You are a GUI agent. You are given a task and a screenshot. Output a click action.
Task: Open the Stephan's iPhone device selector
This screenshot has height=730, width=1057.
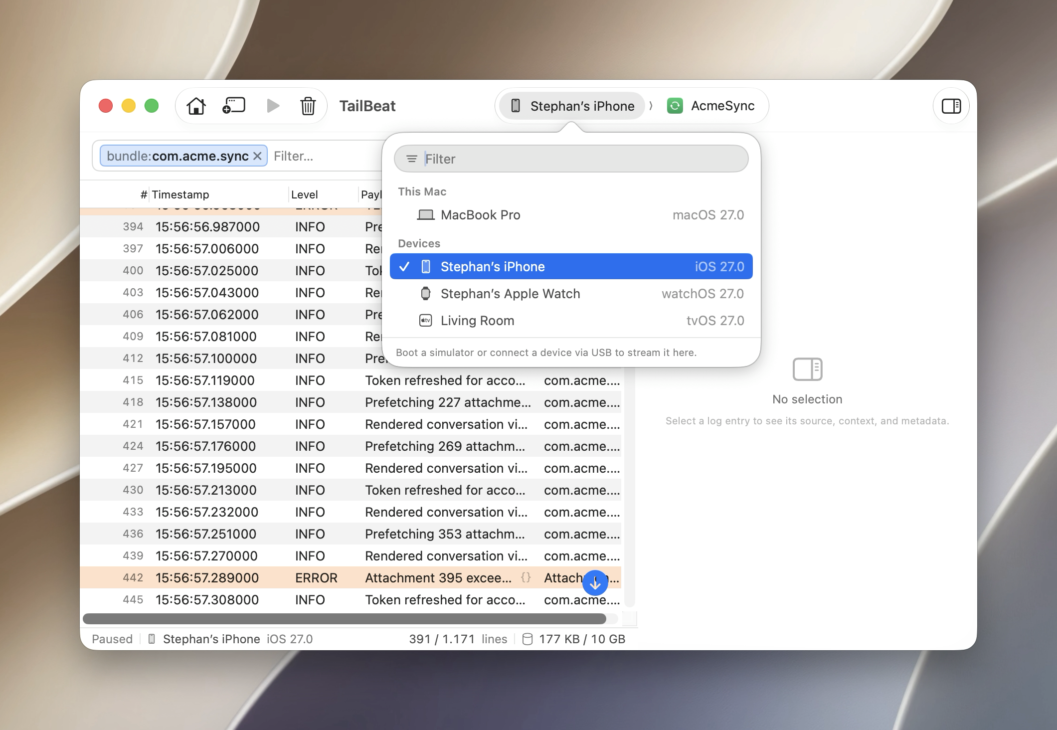572,106
